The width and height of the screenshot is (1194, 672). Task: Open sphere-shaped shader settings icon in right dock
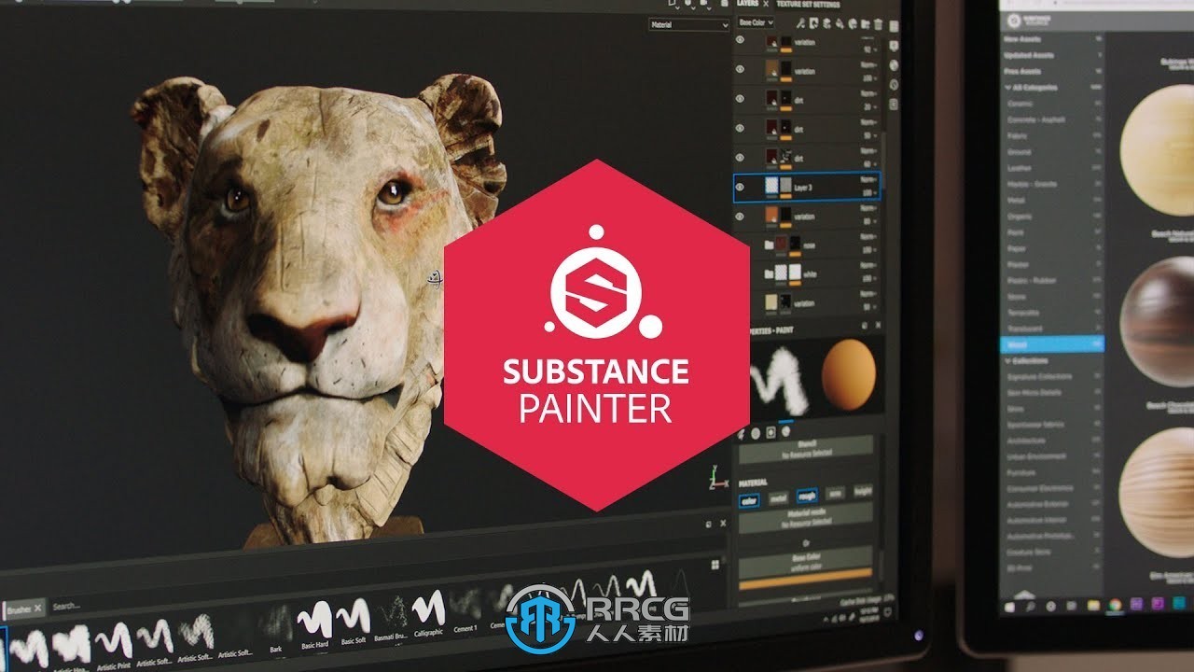(894, 65)
